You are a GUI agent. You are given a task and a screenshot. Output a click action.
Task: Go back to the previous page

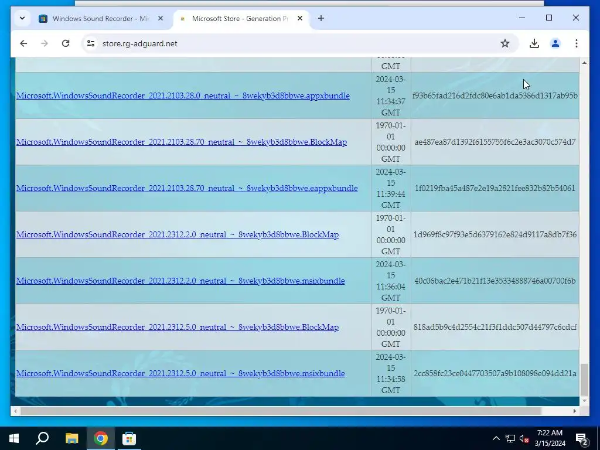click(x=23, y=43)
